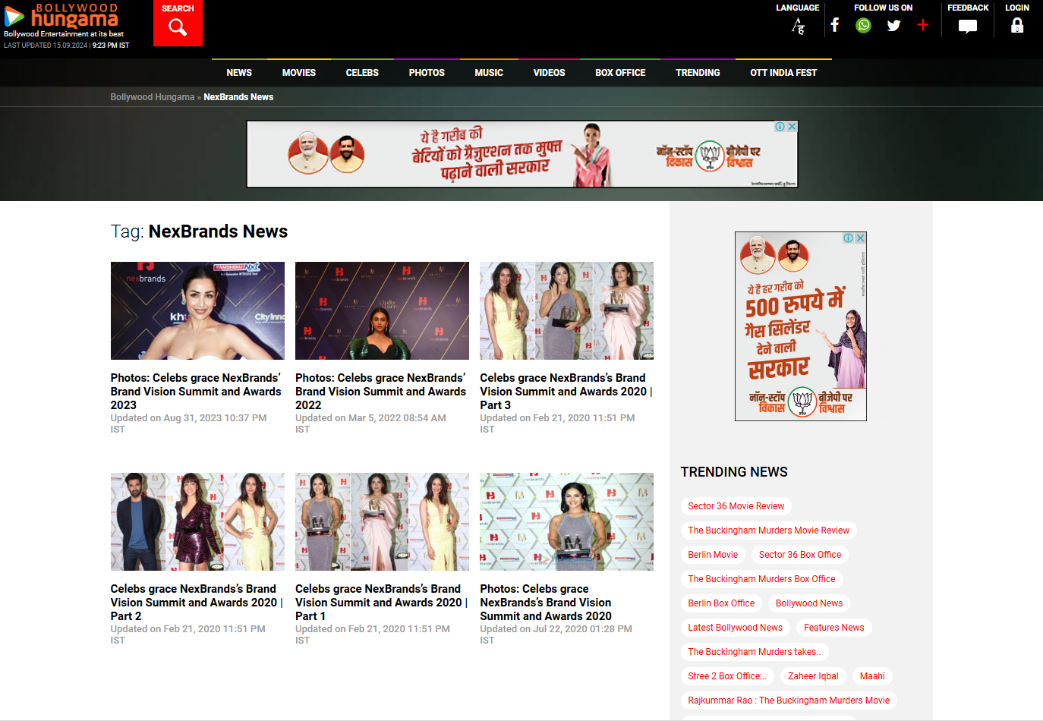
Task: Open the 2023 Brand Vision Summit photos thumbnail
Action: pos(197,311)
